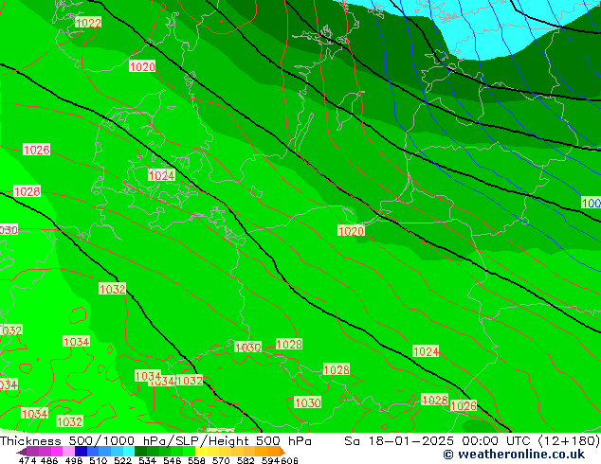Select the bright yellow legend swatch

coord(201,451)
